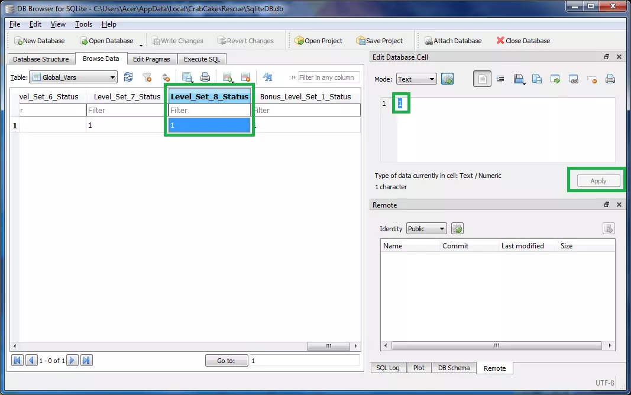Click the Bonus_Level_Set_1_Status column header

point(306,96)
